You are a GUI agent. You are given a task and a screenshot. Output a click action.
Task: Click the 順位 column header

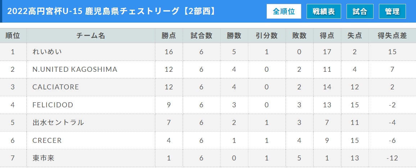tap(13, 36)
